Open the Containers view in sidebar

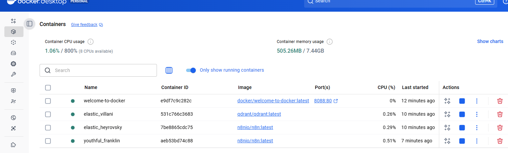pos(13,32)
